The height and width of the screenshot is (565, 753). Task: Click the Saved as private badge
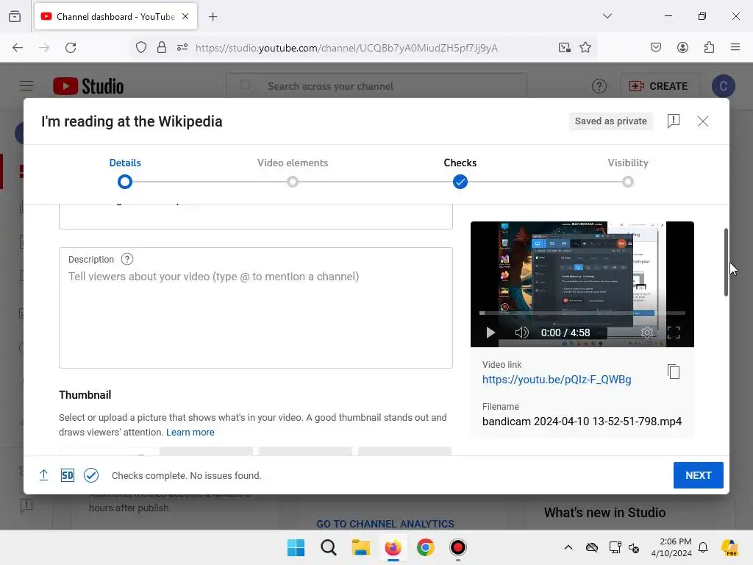611,121
